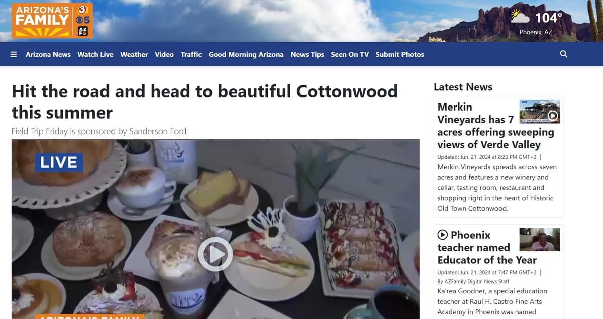This screenshot has height=319, width=603.
Task: Click the 'By AZFamily Digital News Staff' byline
Action: (x=473, y=281)
